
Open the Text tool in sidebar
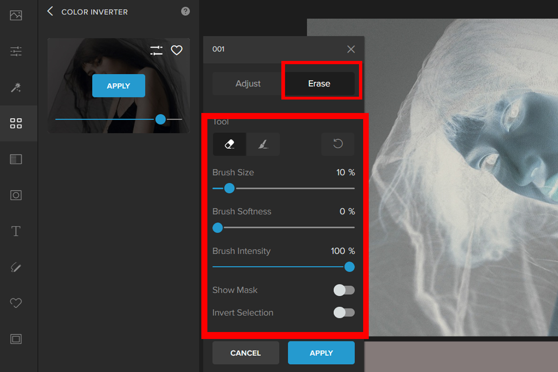point(16,231)
